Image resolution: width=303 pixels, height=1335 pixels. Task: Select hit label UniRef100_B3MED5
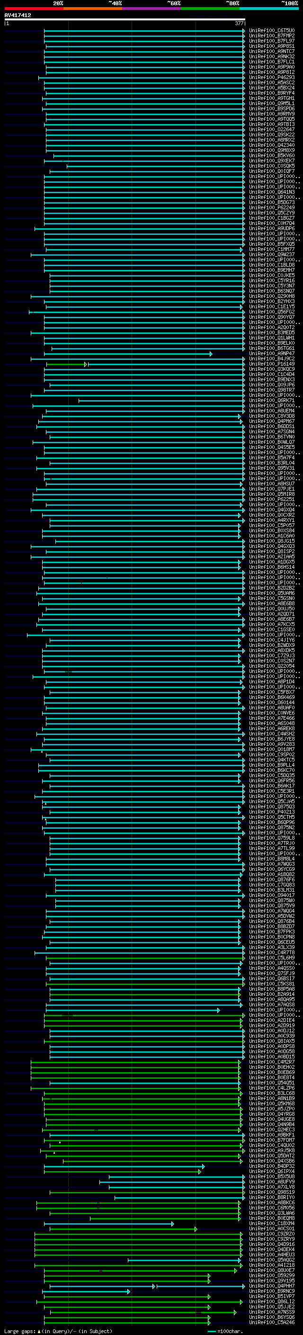(x=272, y=333)
